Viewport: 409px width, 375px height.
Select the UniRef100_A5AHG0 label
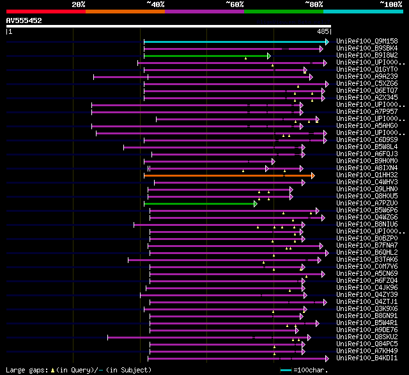click(x=367, y=126)
